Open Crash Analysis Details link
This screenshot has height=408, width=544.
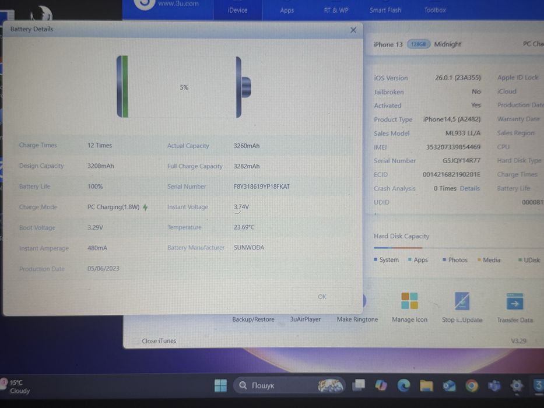[469, 188]
